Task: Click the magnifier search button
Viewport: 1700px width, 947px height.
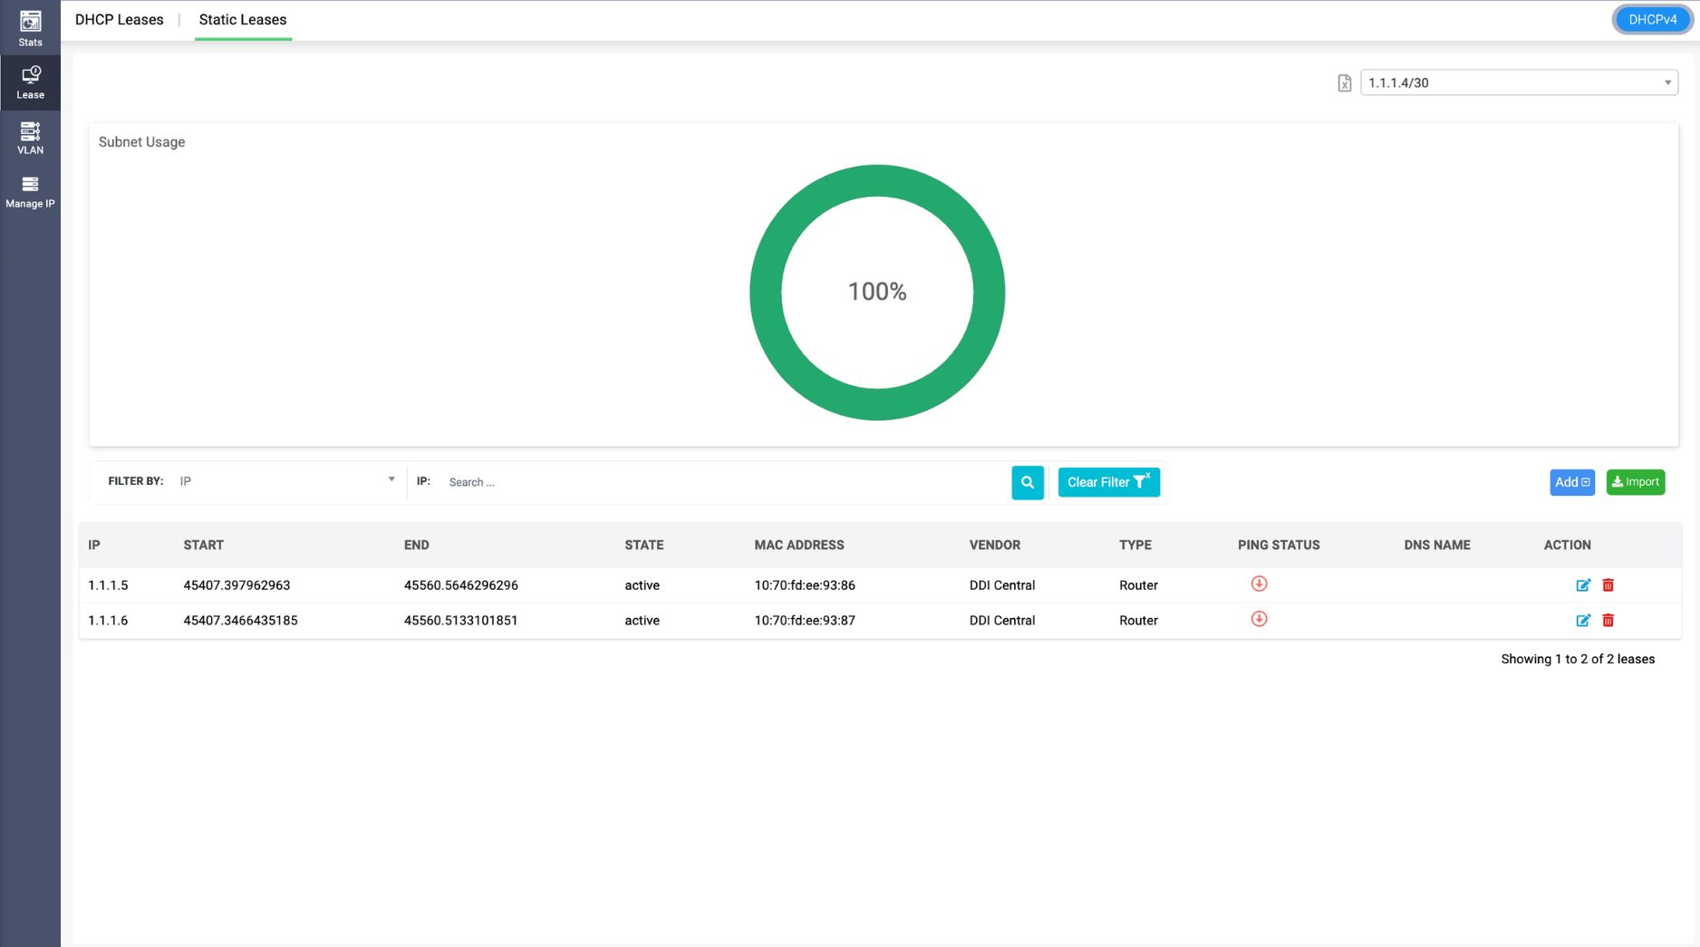Action: coord(1027,482)
